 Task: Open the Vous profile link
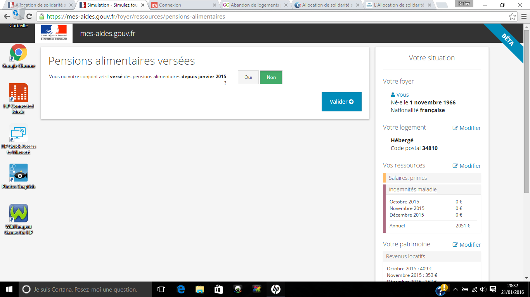pyautogui.click(x=400, y=95)
